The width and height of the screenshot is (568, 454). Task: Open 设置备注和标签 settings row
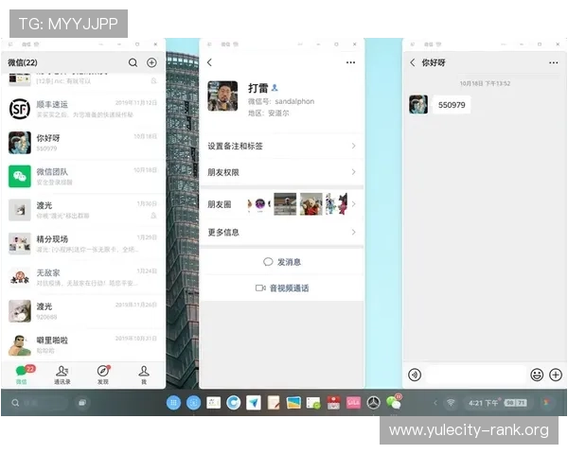coord(281,146)
